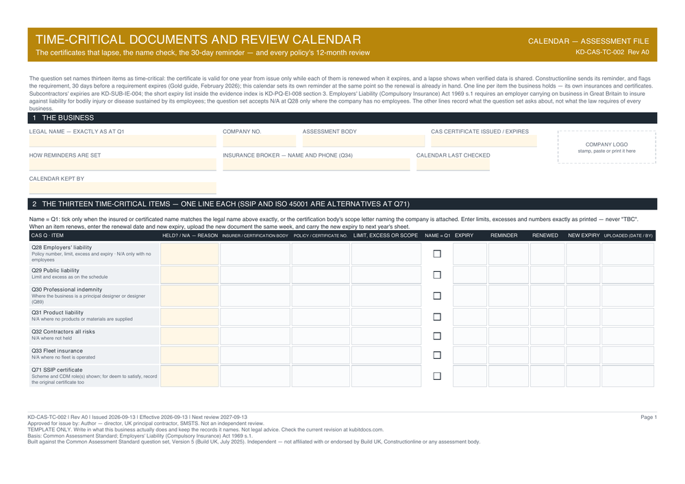Click Held? / N/A reason cell for Q32 Contractors all risks
685x484 pixels.
tap(190, 336)
